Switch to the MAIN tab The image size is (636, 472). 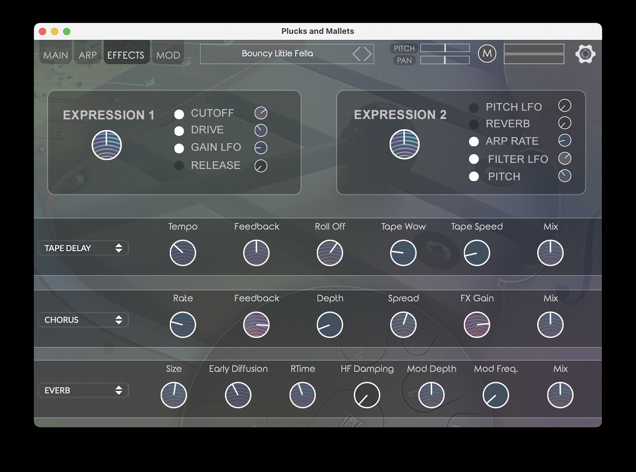click(x=56, y=55)
